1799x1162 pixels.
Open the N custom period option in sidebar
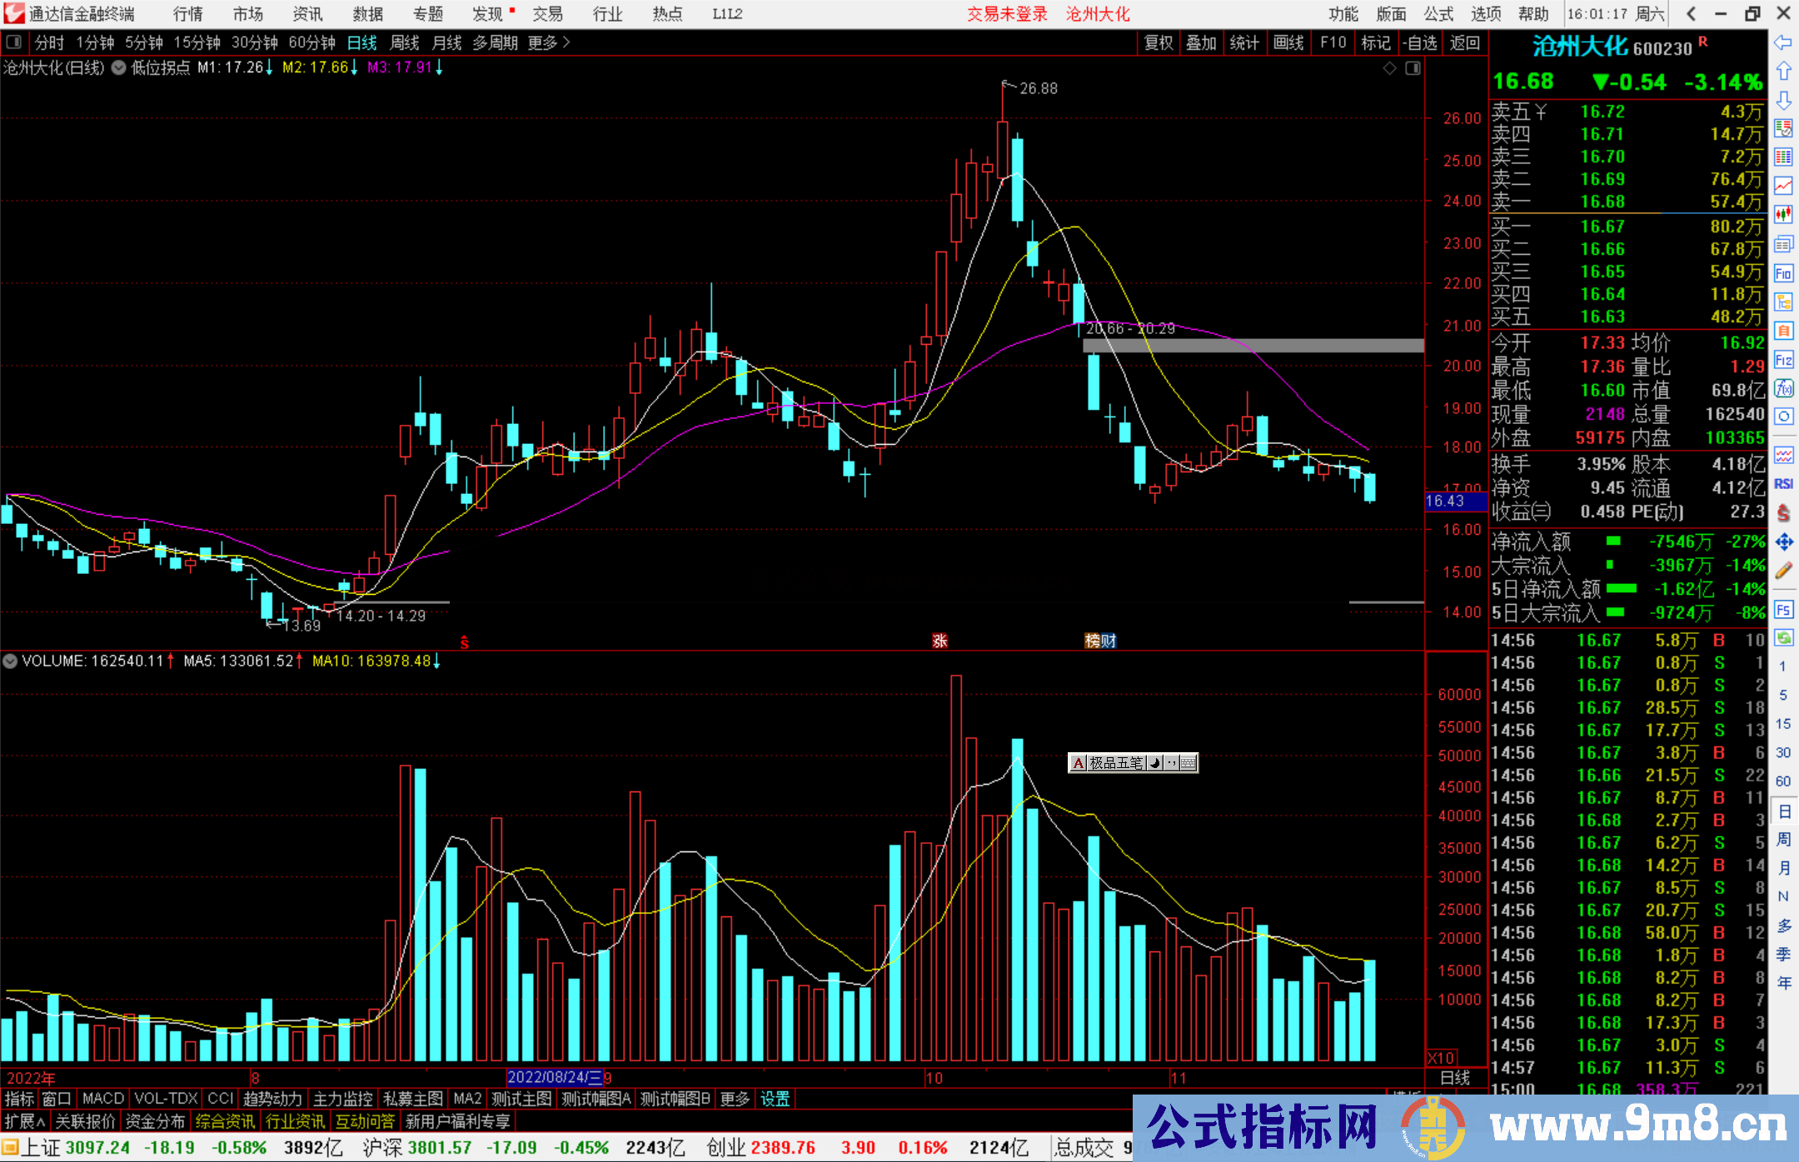point(1783,896)
